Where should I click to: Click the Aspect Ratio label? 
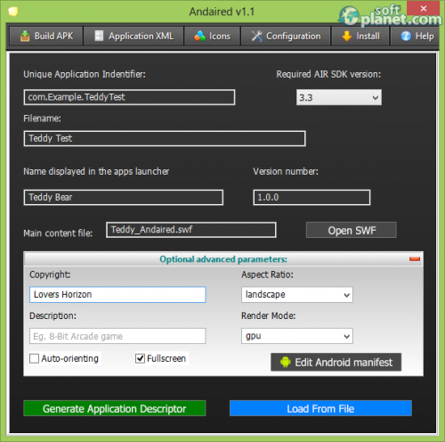(267, 274)
